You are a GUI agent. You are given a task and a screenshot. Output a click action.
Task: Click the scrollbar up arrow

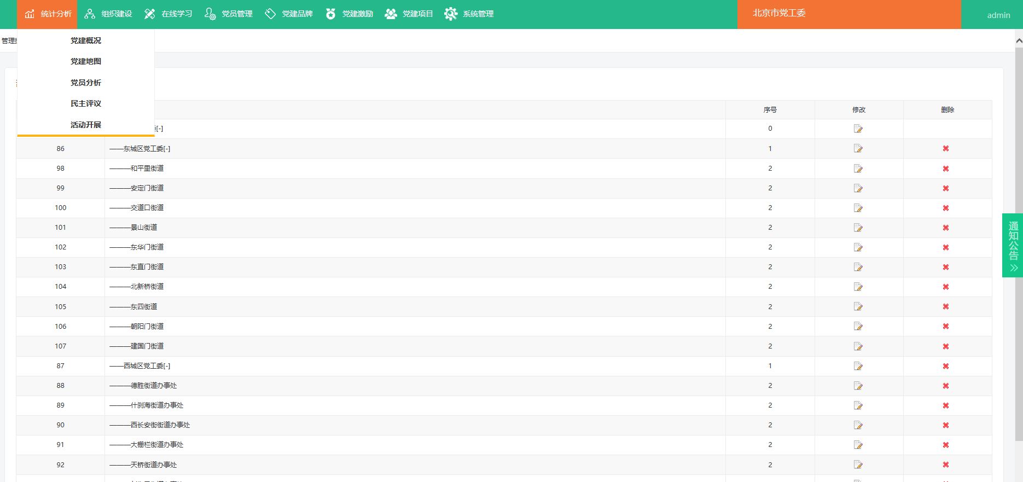(1019, 40)
